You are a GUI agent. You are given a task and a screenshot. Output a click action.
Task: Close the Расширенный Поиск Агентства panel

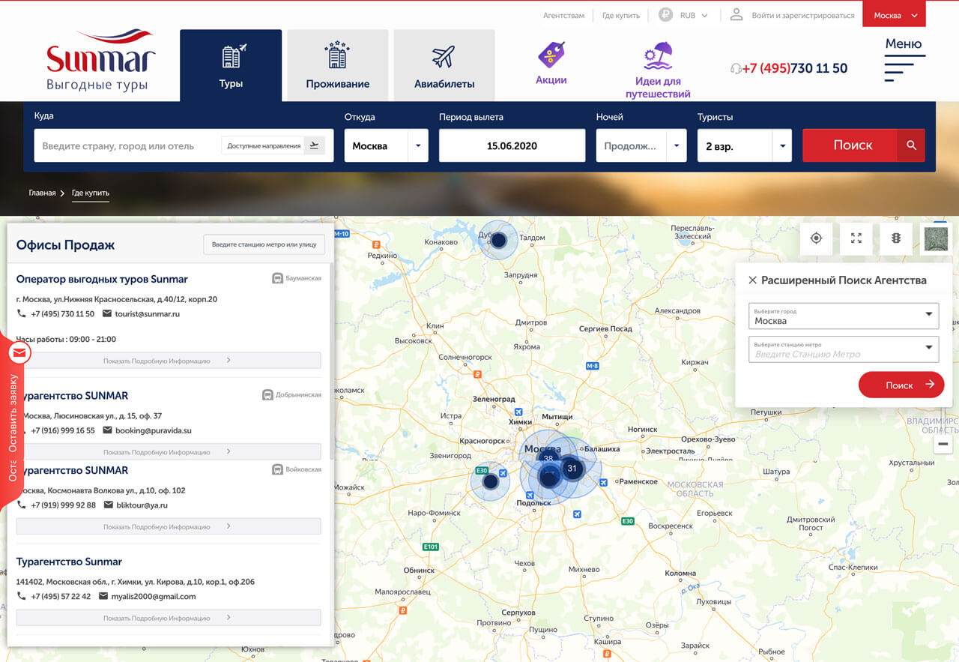tap(753, 280)
